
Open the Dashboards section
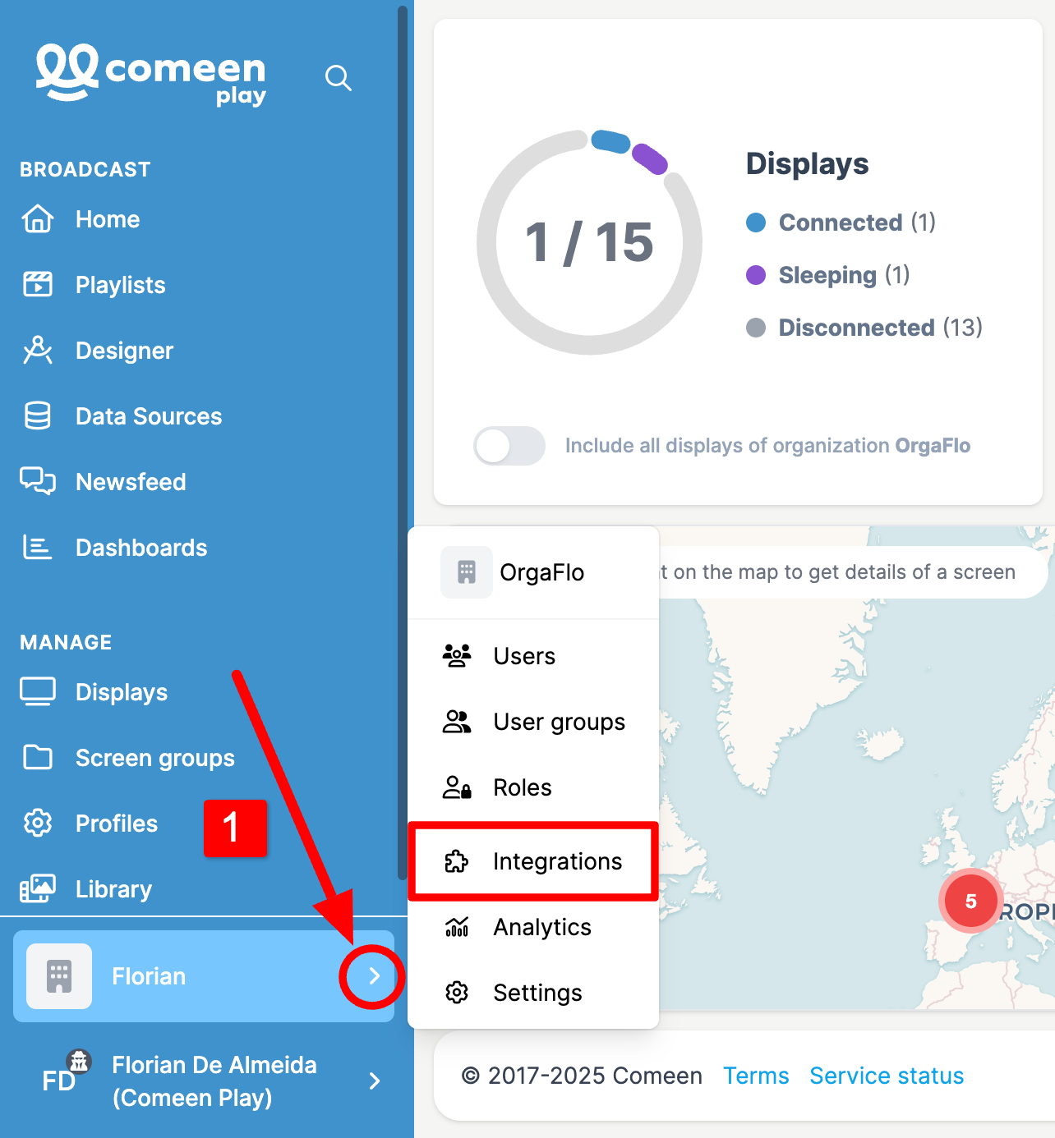141,548
